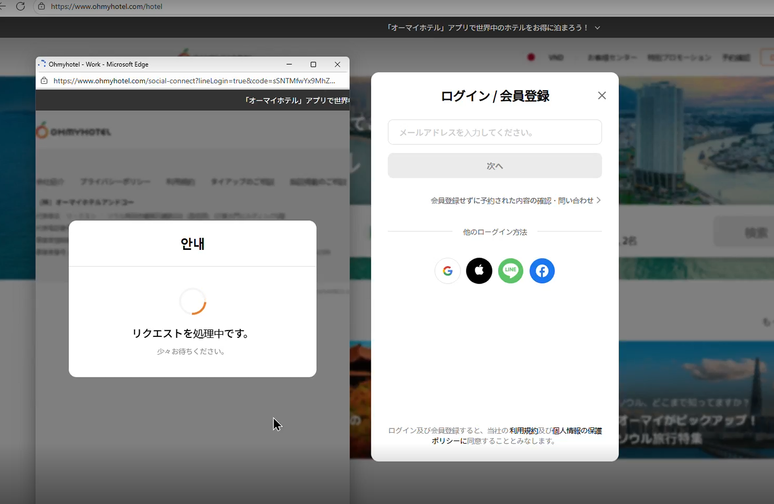
Task: Log in using the LINE icon
Action: pos(510,271)
